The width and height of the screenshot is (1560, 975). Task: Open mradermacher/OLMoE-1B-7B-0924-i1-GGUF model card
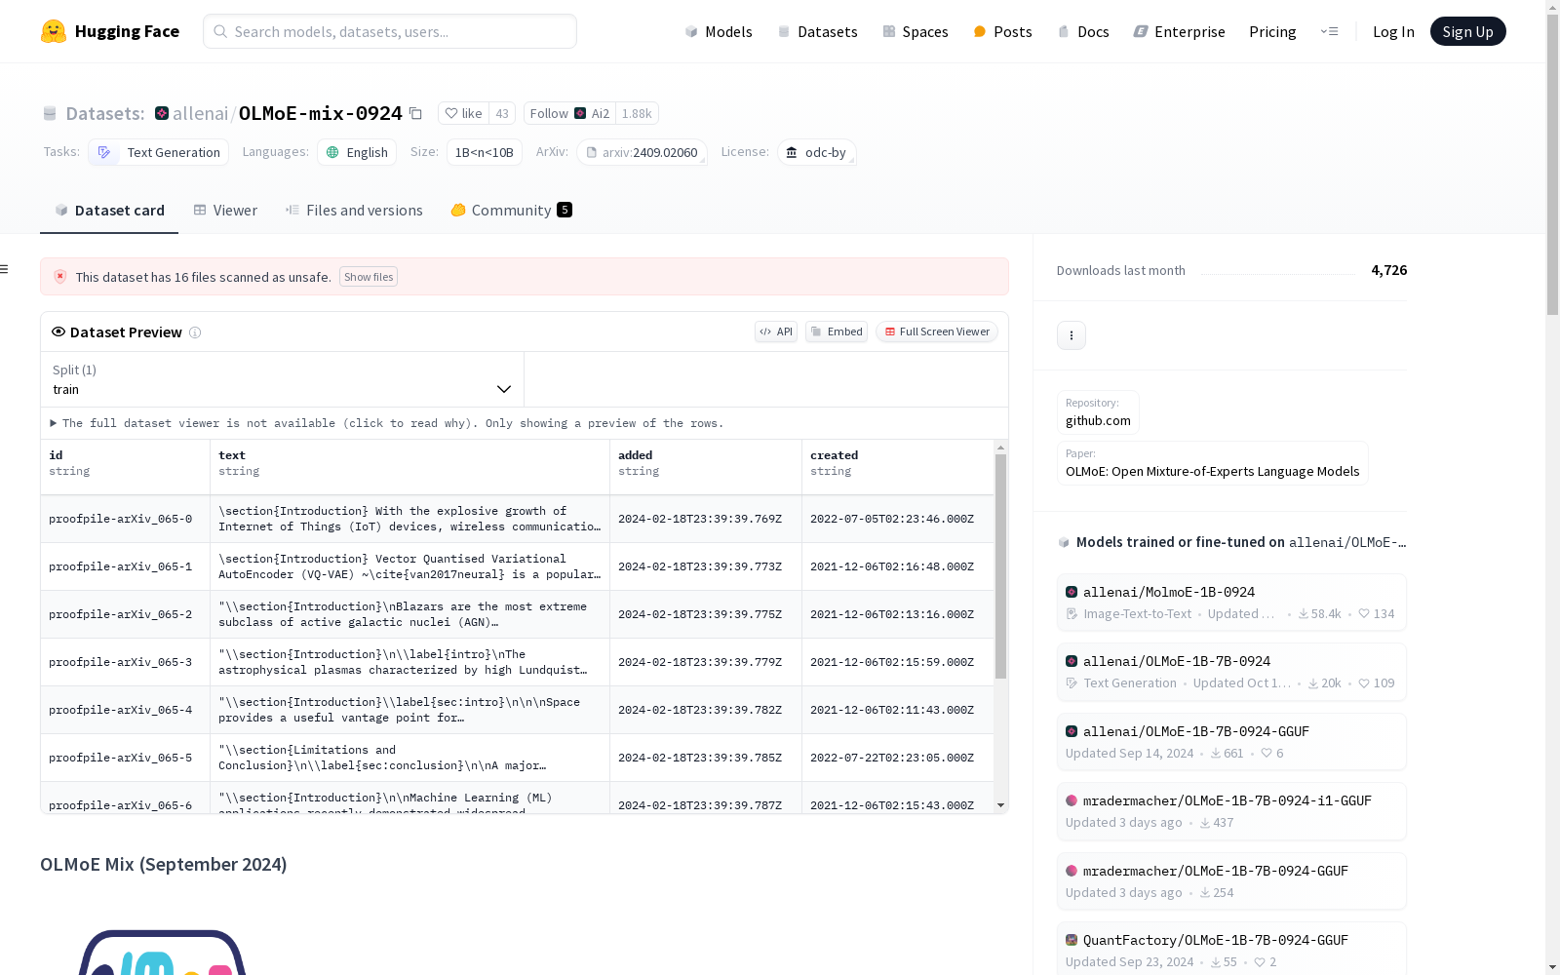tap(1231, 811)
